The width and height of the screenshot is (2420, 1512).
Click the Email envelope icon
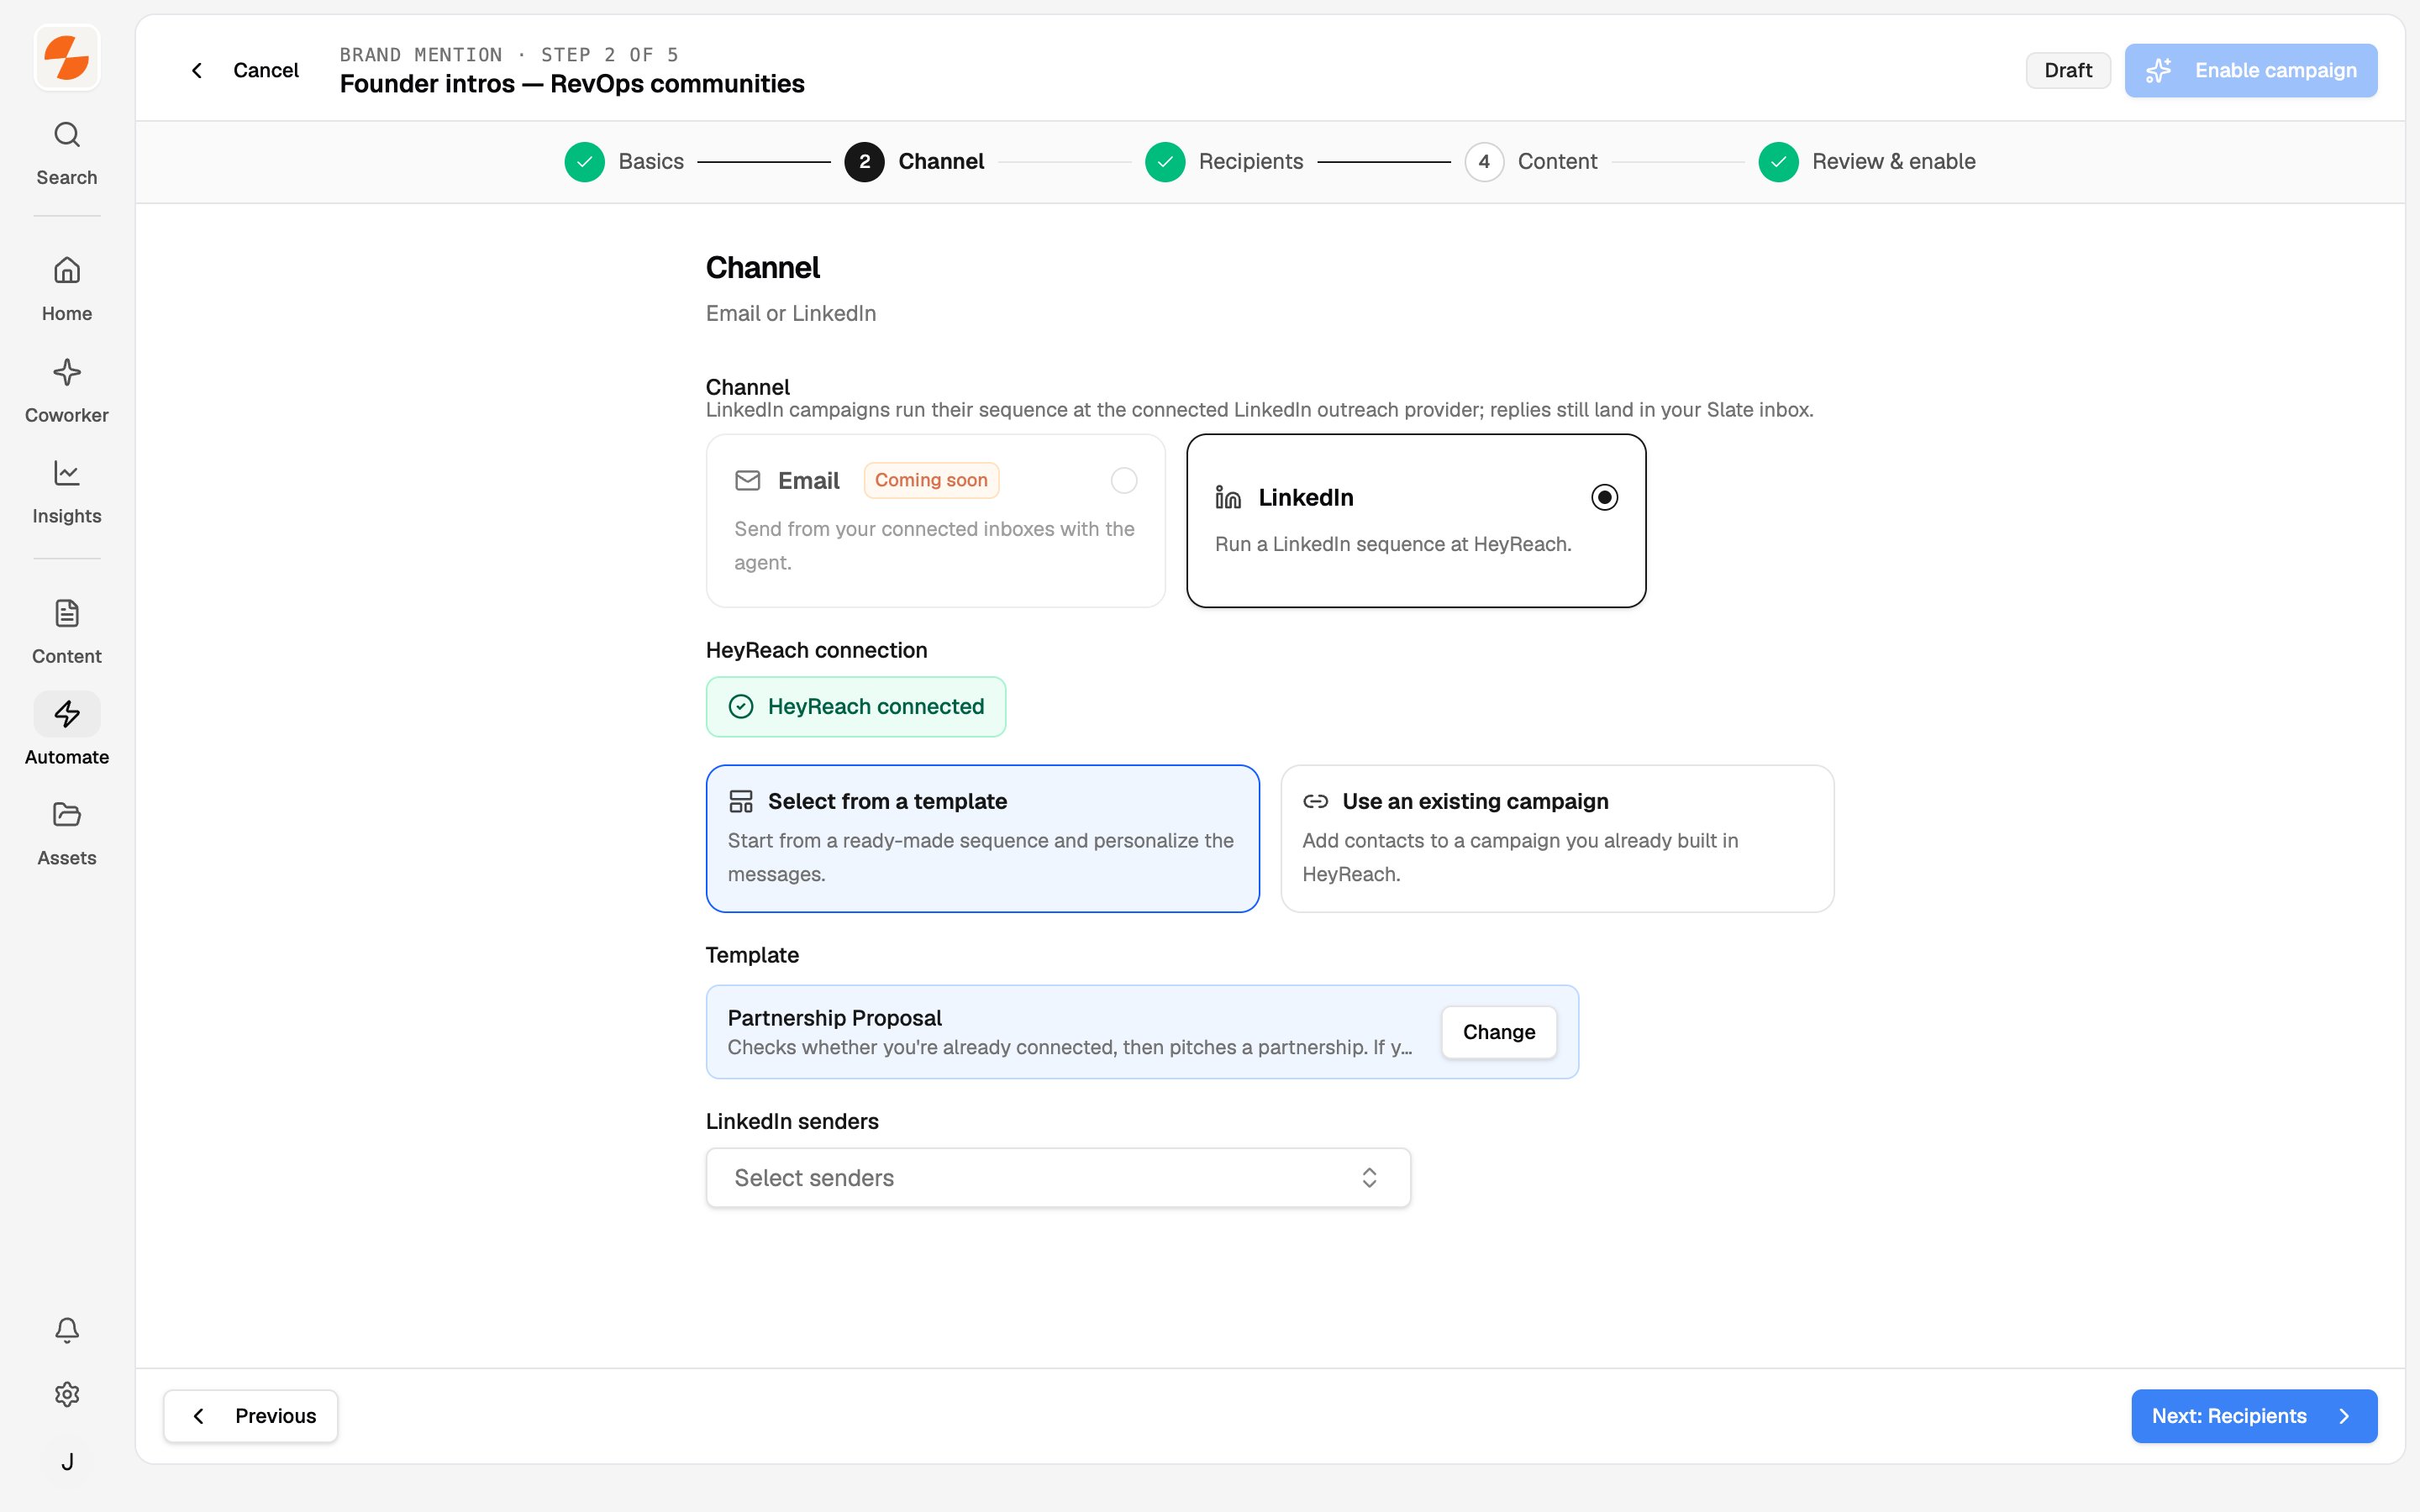tap(748, 481)
